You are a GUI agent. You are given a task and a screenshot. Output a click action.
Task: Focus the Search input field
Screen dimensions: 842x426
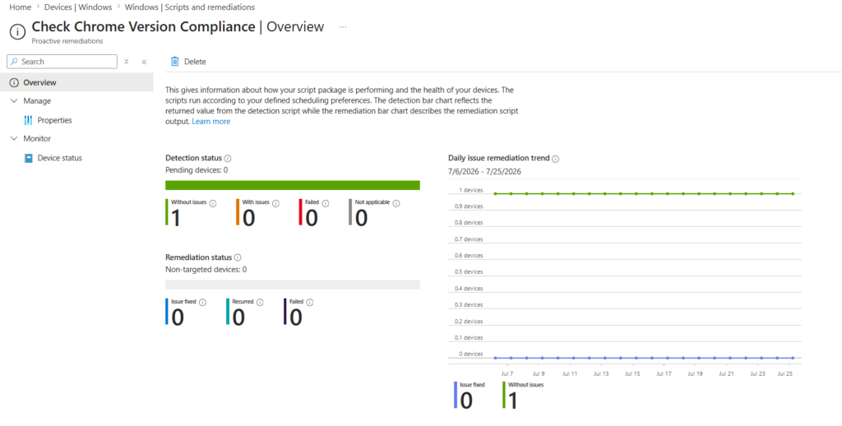coord(62,61)
